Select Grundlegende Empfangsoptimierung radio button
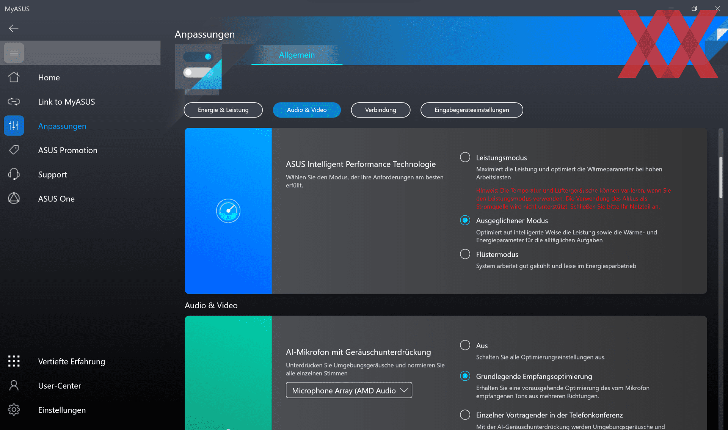The height and width of the screenshot is (430, 728). point(465,376)
